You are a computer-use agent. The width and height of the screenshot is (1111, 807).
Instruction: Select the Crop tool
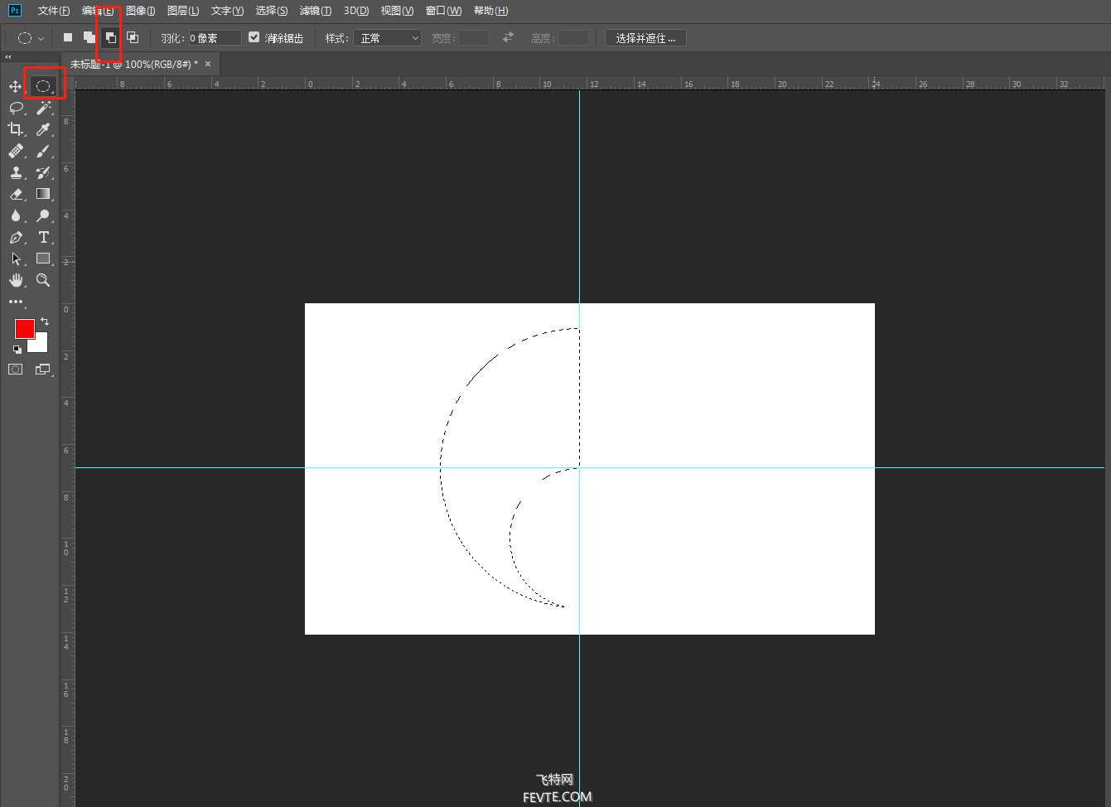coord(16,129)
